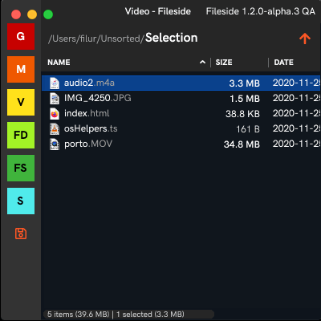Click the orange save layout icon
321x321 pixels.
(21, 234)
